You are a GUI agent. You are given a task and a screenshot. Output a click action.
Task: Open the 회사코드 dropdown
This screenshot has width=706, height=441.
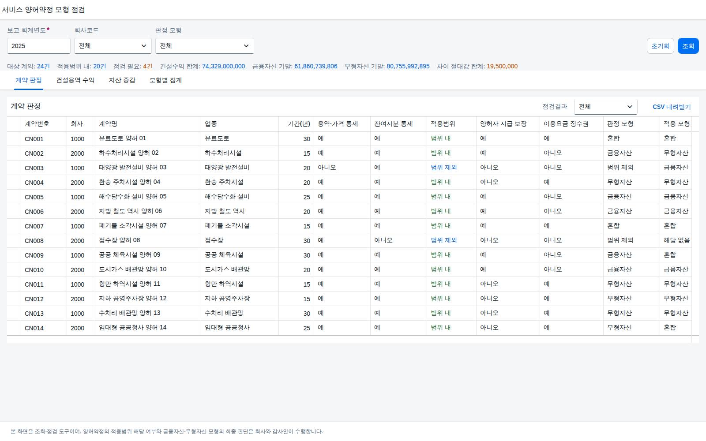pos(113,46)
